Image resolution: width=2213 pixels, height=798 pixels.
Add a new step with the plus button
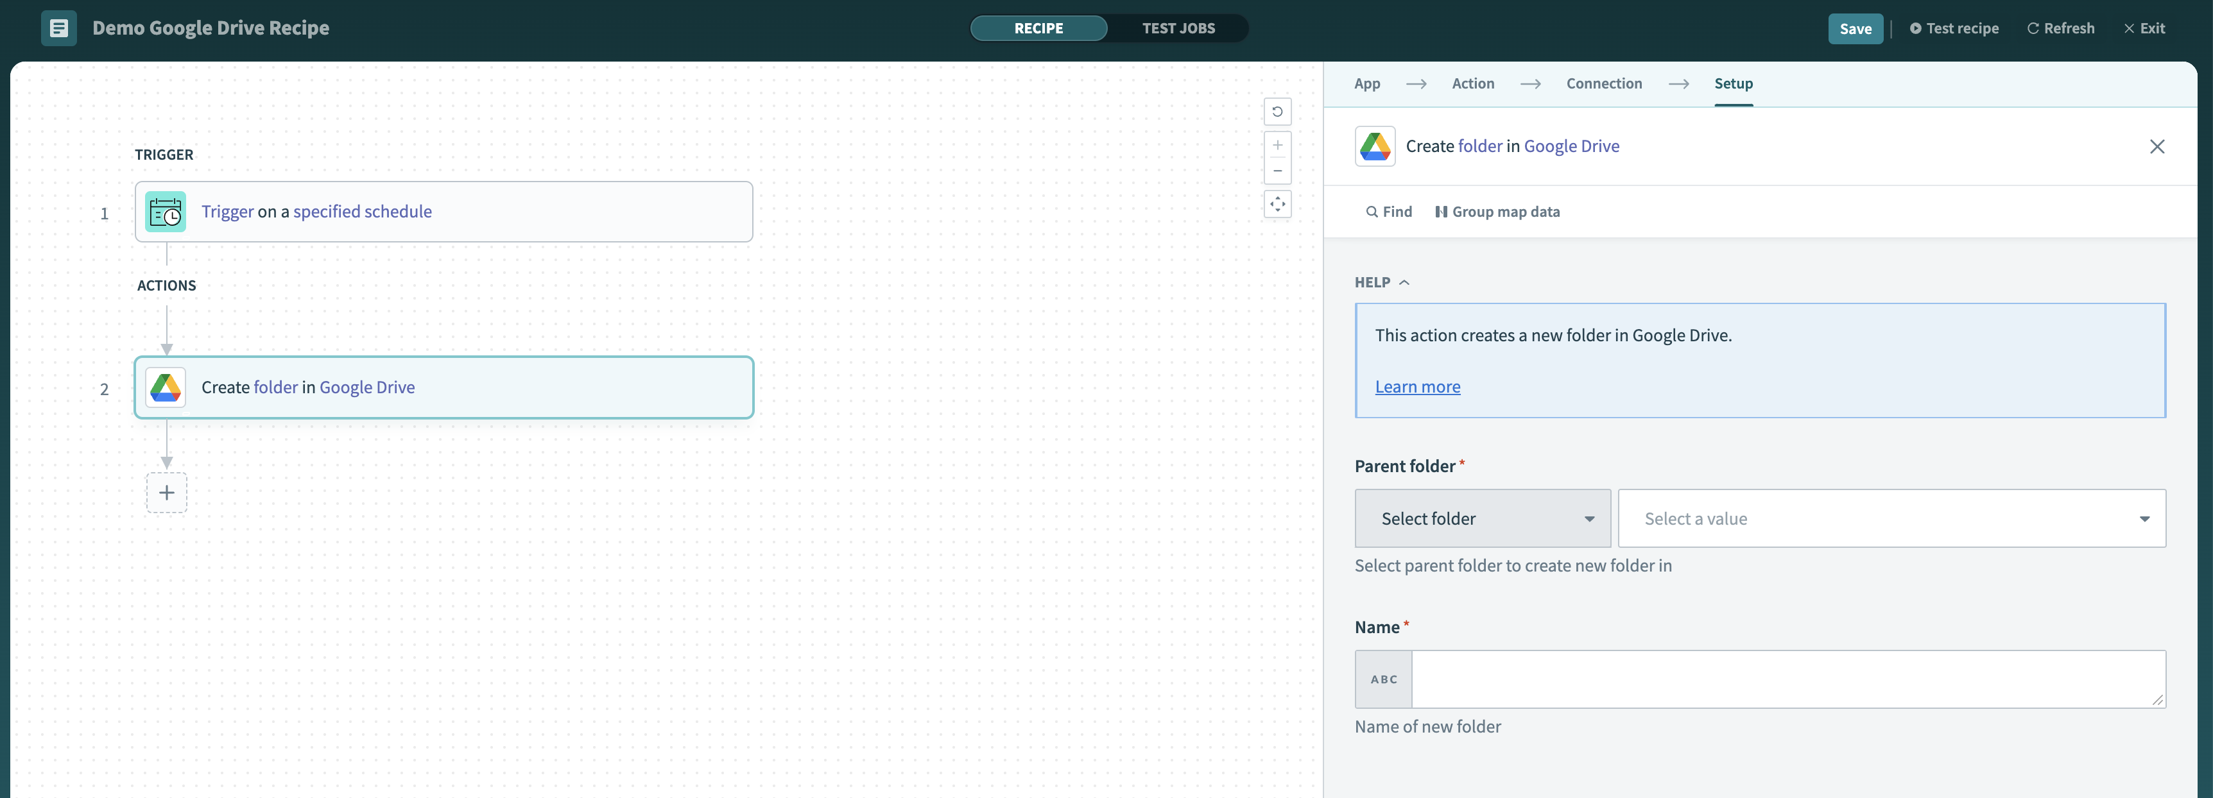[167, 493]
